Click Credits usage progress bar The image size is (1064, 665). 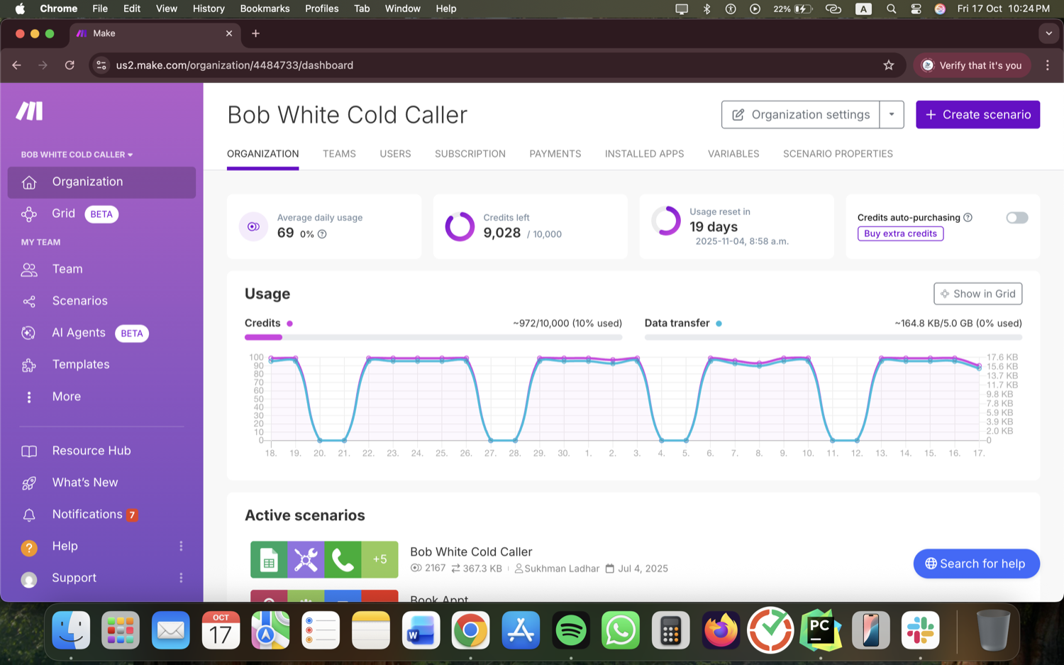(x=433, y=337)
